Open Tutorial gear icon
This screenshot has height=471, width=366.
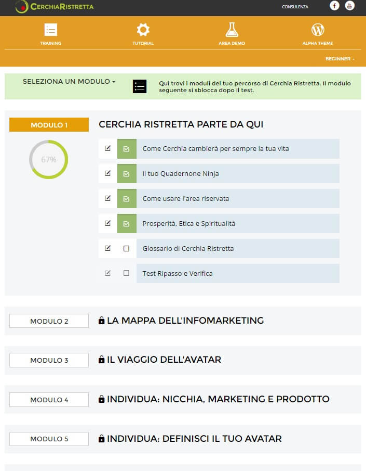pos(143,30)
